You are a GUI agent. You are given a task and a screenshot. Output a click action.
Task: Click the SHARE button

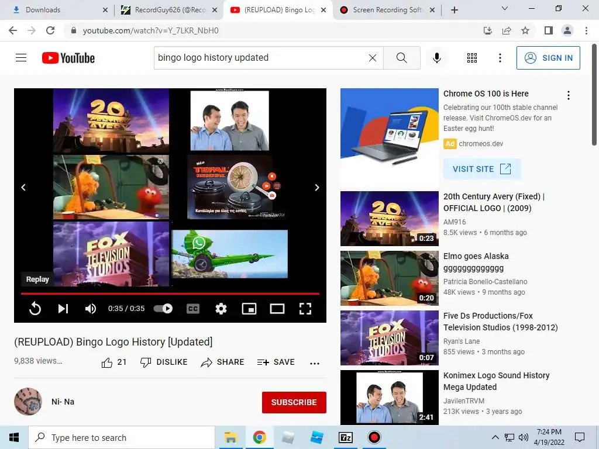[222, 362]
